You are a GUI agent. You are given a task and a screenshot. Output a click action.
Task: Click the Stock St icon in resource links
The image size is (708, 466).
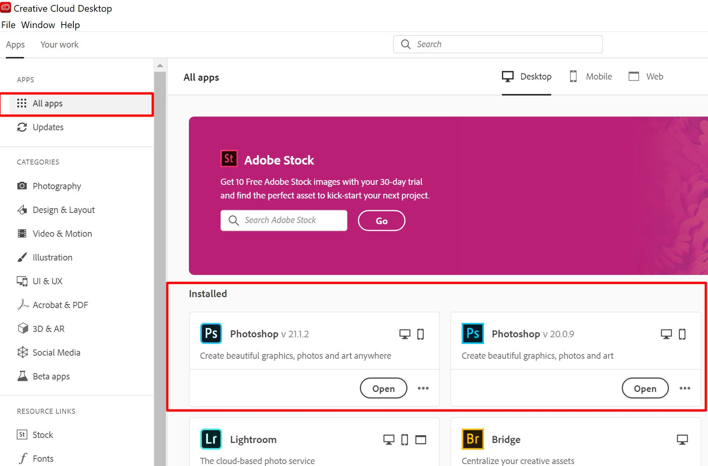[22, 434]
